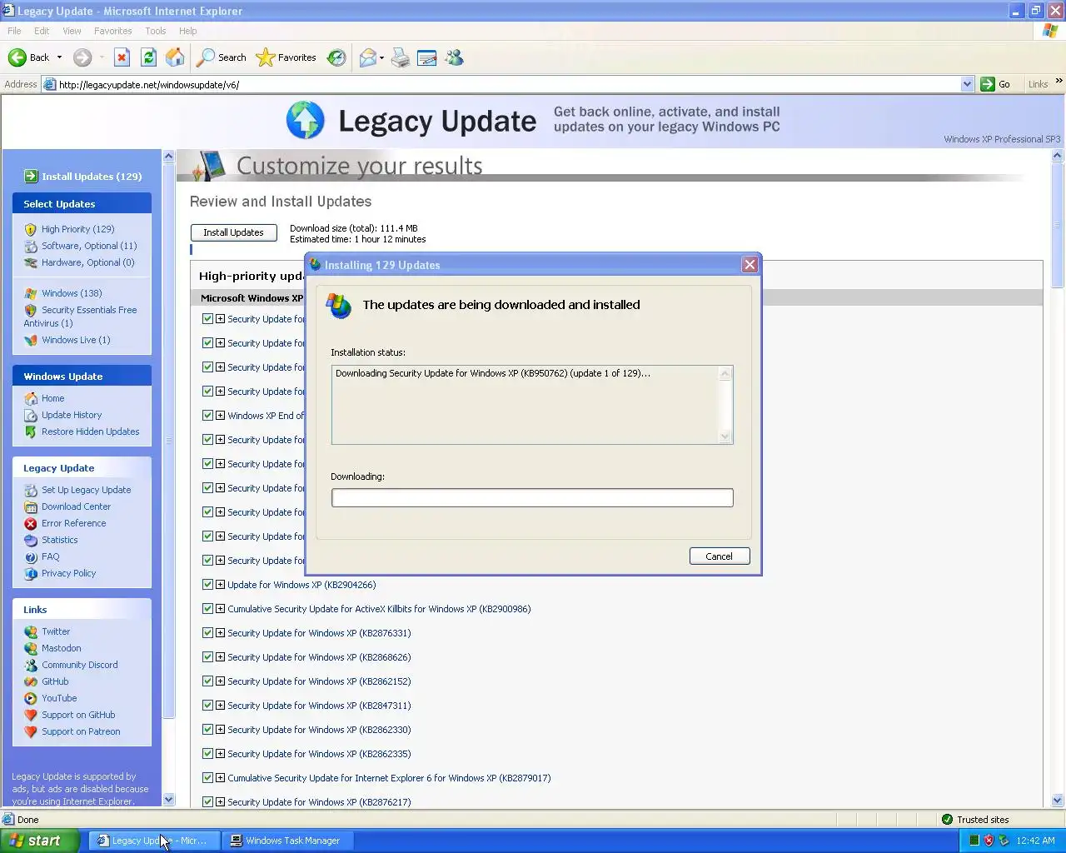Open the Community Discord link

point(79,665)
